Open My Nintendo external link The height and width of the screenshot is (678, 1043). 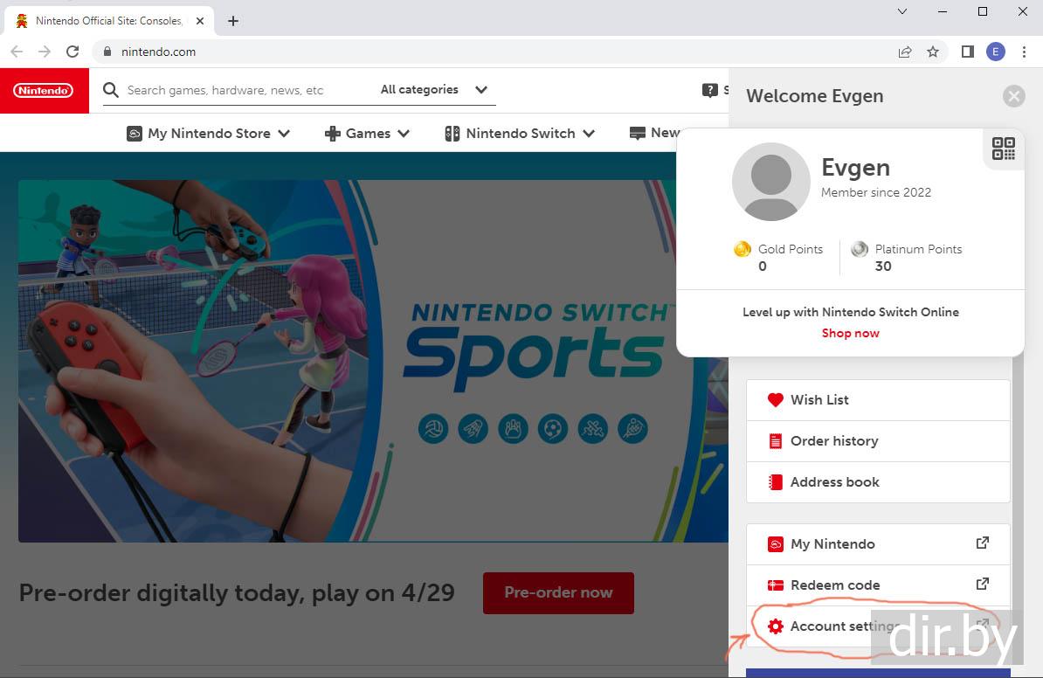pyautogui.click(x=878, y=544)
